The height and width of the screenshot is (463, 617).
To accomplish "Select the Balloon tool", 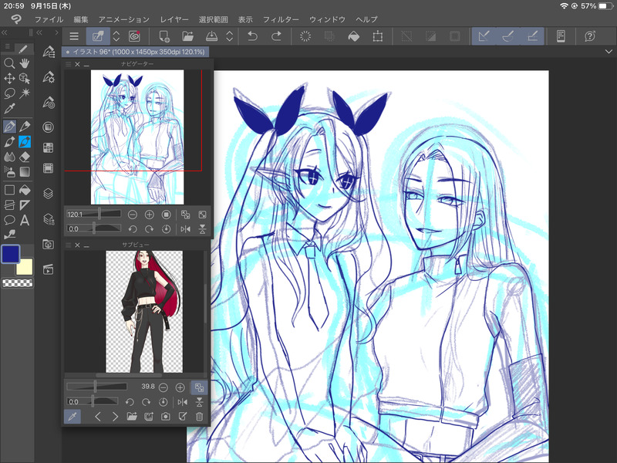I will [9, 220].
